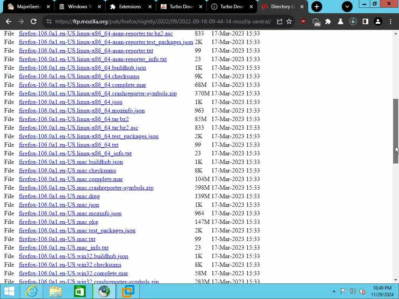399x299 pixels.
Task: Click the share page icon
Action: 279,22
